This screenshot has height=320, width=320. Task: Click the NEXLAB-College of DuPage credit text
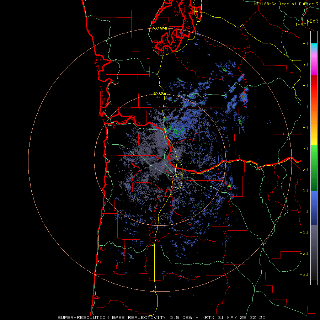click(x=284, y=4)
